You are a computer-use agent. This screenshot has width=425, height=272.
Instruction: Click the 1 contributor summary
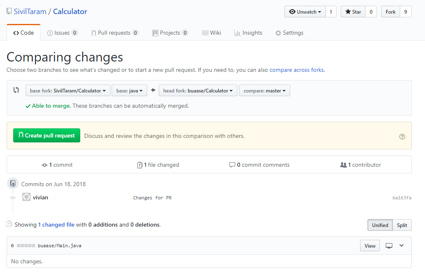pyautogui.click(x=361, y=165)
